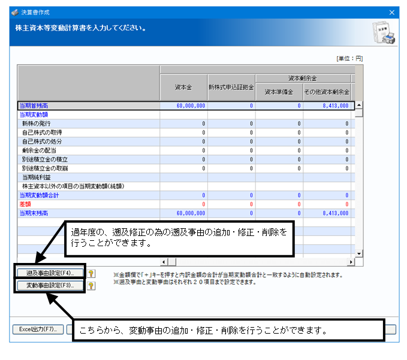The image size is (407, 360).
Task: Click the 資本剰余金 group header
Action: pos(303,78)
